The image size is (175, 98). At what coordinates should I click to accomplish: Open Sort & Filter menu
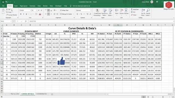[x=143, y=12]
